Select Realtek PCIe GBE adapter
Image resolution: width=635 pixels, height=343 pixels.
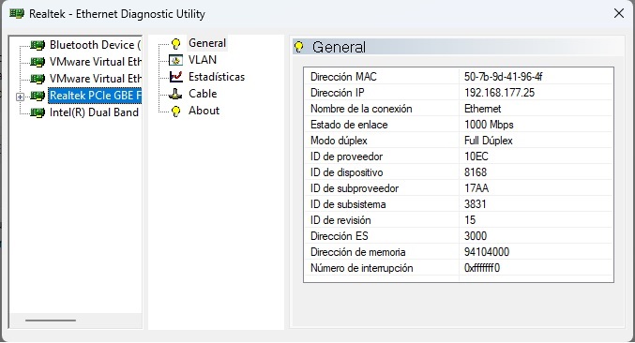coord(95,96)
